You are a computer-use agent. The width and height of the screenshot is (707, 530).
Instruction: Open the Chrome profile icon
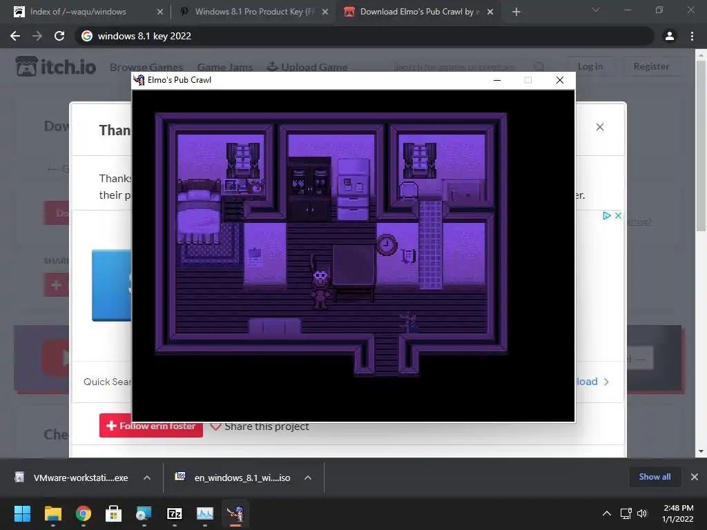pos(670,36)
